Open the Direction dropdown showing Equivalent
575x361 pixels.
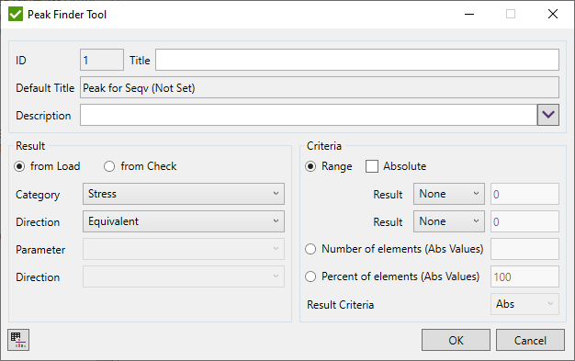[x=184, y=221]
